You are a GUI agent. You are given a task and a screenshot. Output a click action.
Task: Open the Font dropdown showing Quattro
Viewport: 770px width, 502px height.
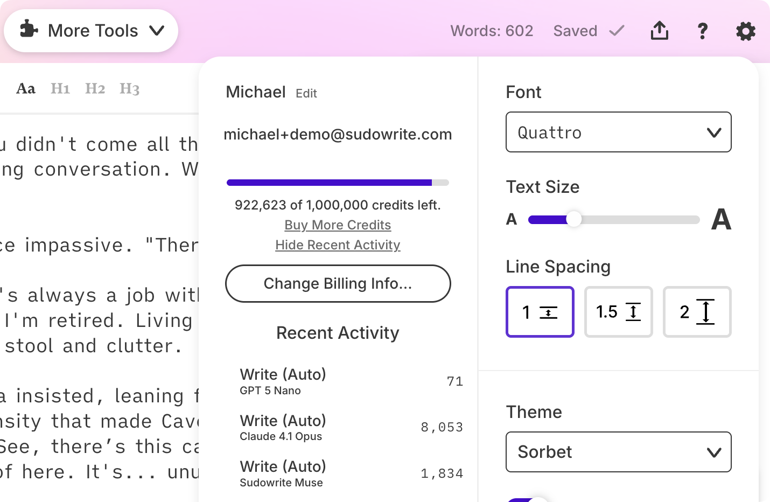pyautogui.click(x=618, y=132)
